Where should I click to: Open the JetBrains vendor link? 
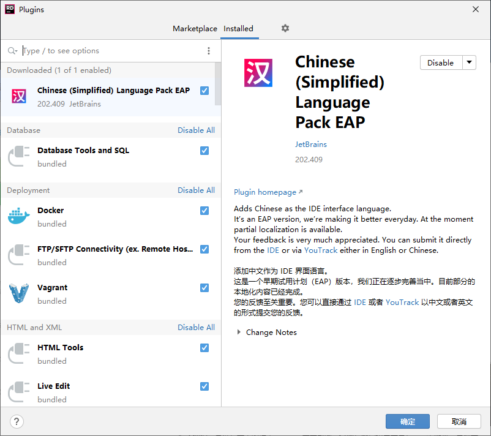click(310, 144)
